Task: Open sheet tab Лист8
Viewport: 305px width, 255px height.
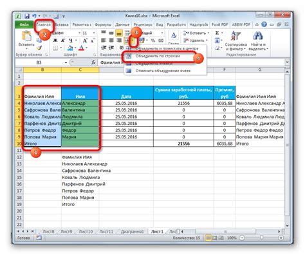Action: click(x=48, y=231)
